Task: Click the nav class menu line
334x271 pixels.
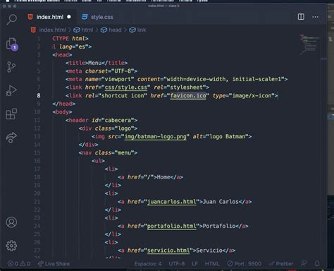Action: pyautogui.click(x=108, y=153)
